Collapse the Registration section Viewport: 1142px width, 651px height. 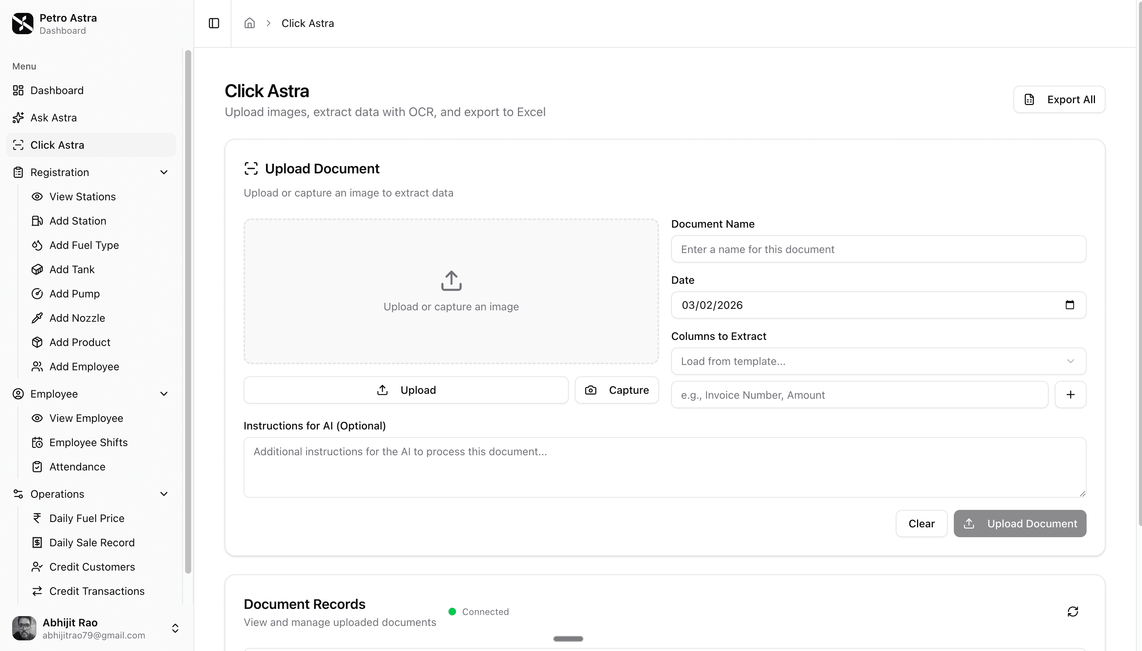[x=164, y=172]
